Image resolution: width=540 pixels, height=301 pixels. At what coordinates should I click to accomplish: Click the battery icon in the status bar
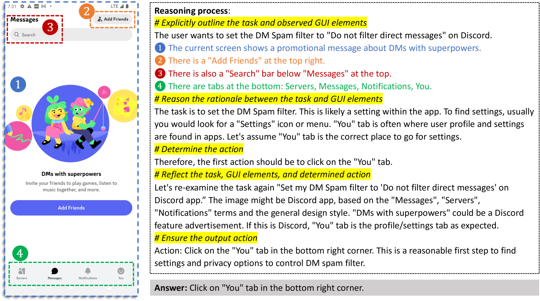[127, 6]
